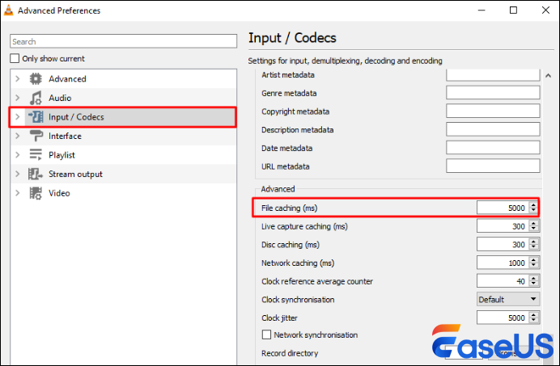This screenshot has width=560, height=366.
Task: Click the Stream output icon
Action: pyautogui.click(x=36, y=174)
